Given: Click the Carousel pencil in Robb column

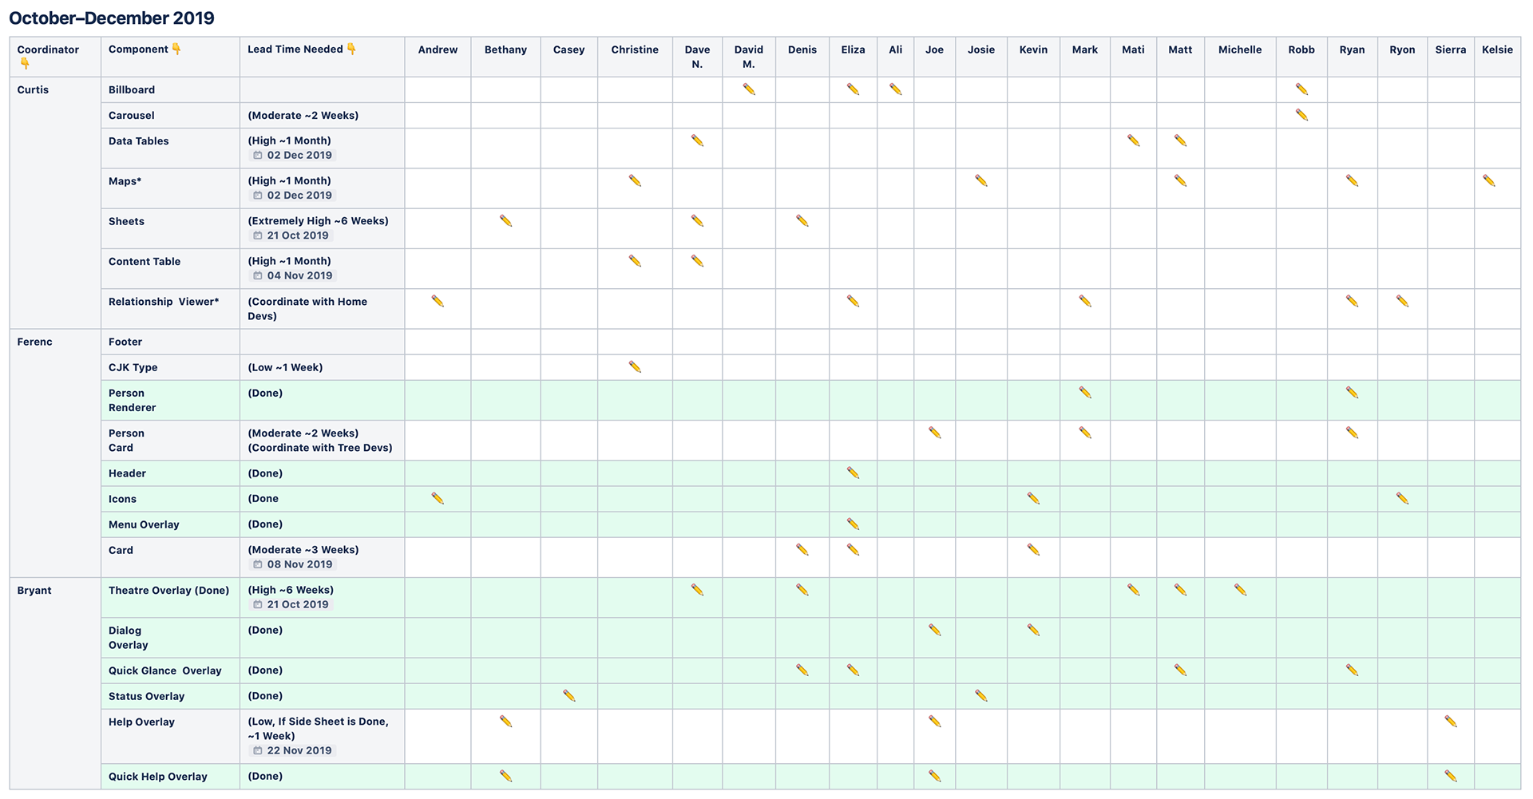Looking at the screenshot, I should pos(1301,115).
